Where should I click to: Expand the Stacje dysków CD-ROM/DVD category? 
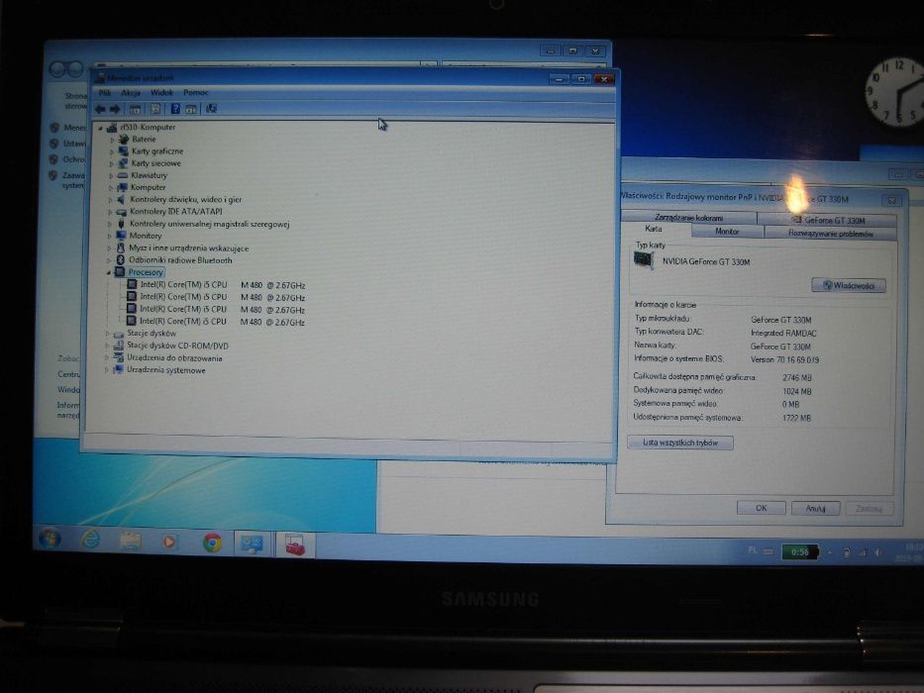point(107,346)
